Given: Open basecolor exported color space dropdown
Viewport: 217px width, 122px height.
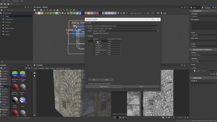Looking at the screenshot, I should click(x=115, y=41).
